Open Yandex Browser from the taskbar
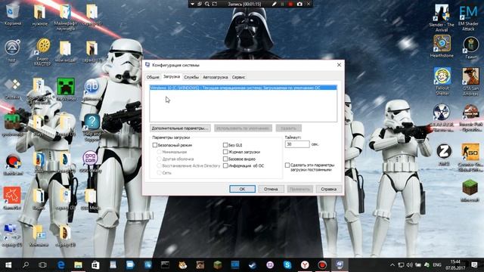The image size is (484, 272). click(305, 265)
